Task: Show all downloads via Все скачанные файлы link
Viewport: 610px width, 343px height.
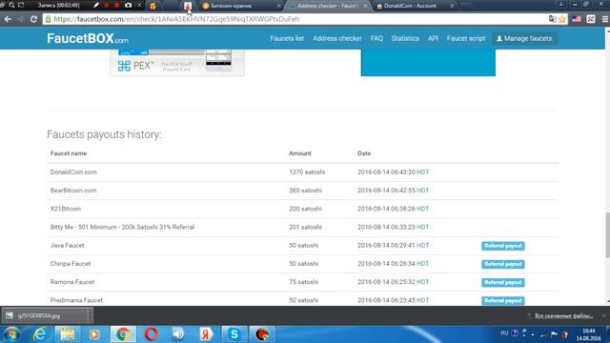Action: click(563, 315)
